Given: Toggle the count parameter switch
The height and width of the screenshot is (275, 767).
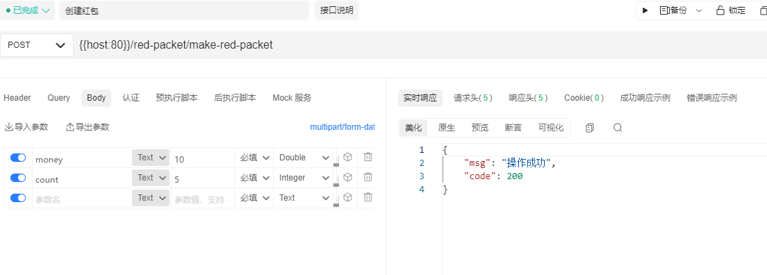Looking at the screenshot, I should coord(18,178).
